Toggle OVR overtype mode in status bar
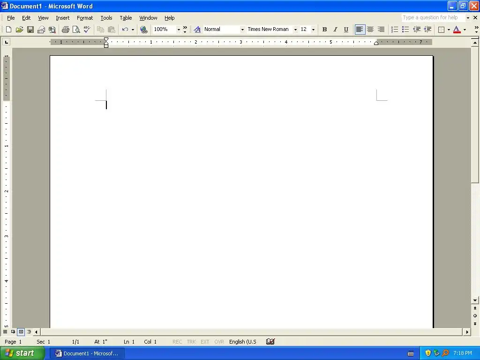 [x=219, y=342]
